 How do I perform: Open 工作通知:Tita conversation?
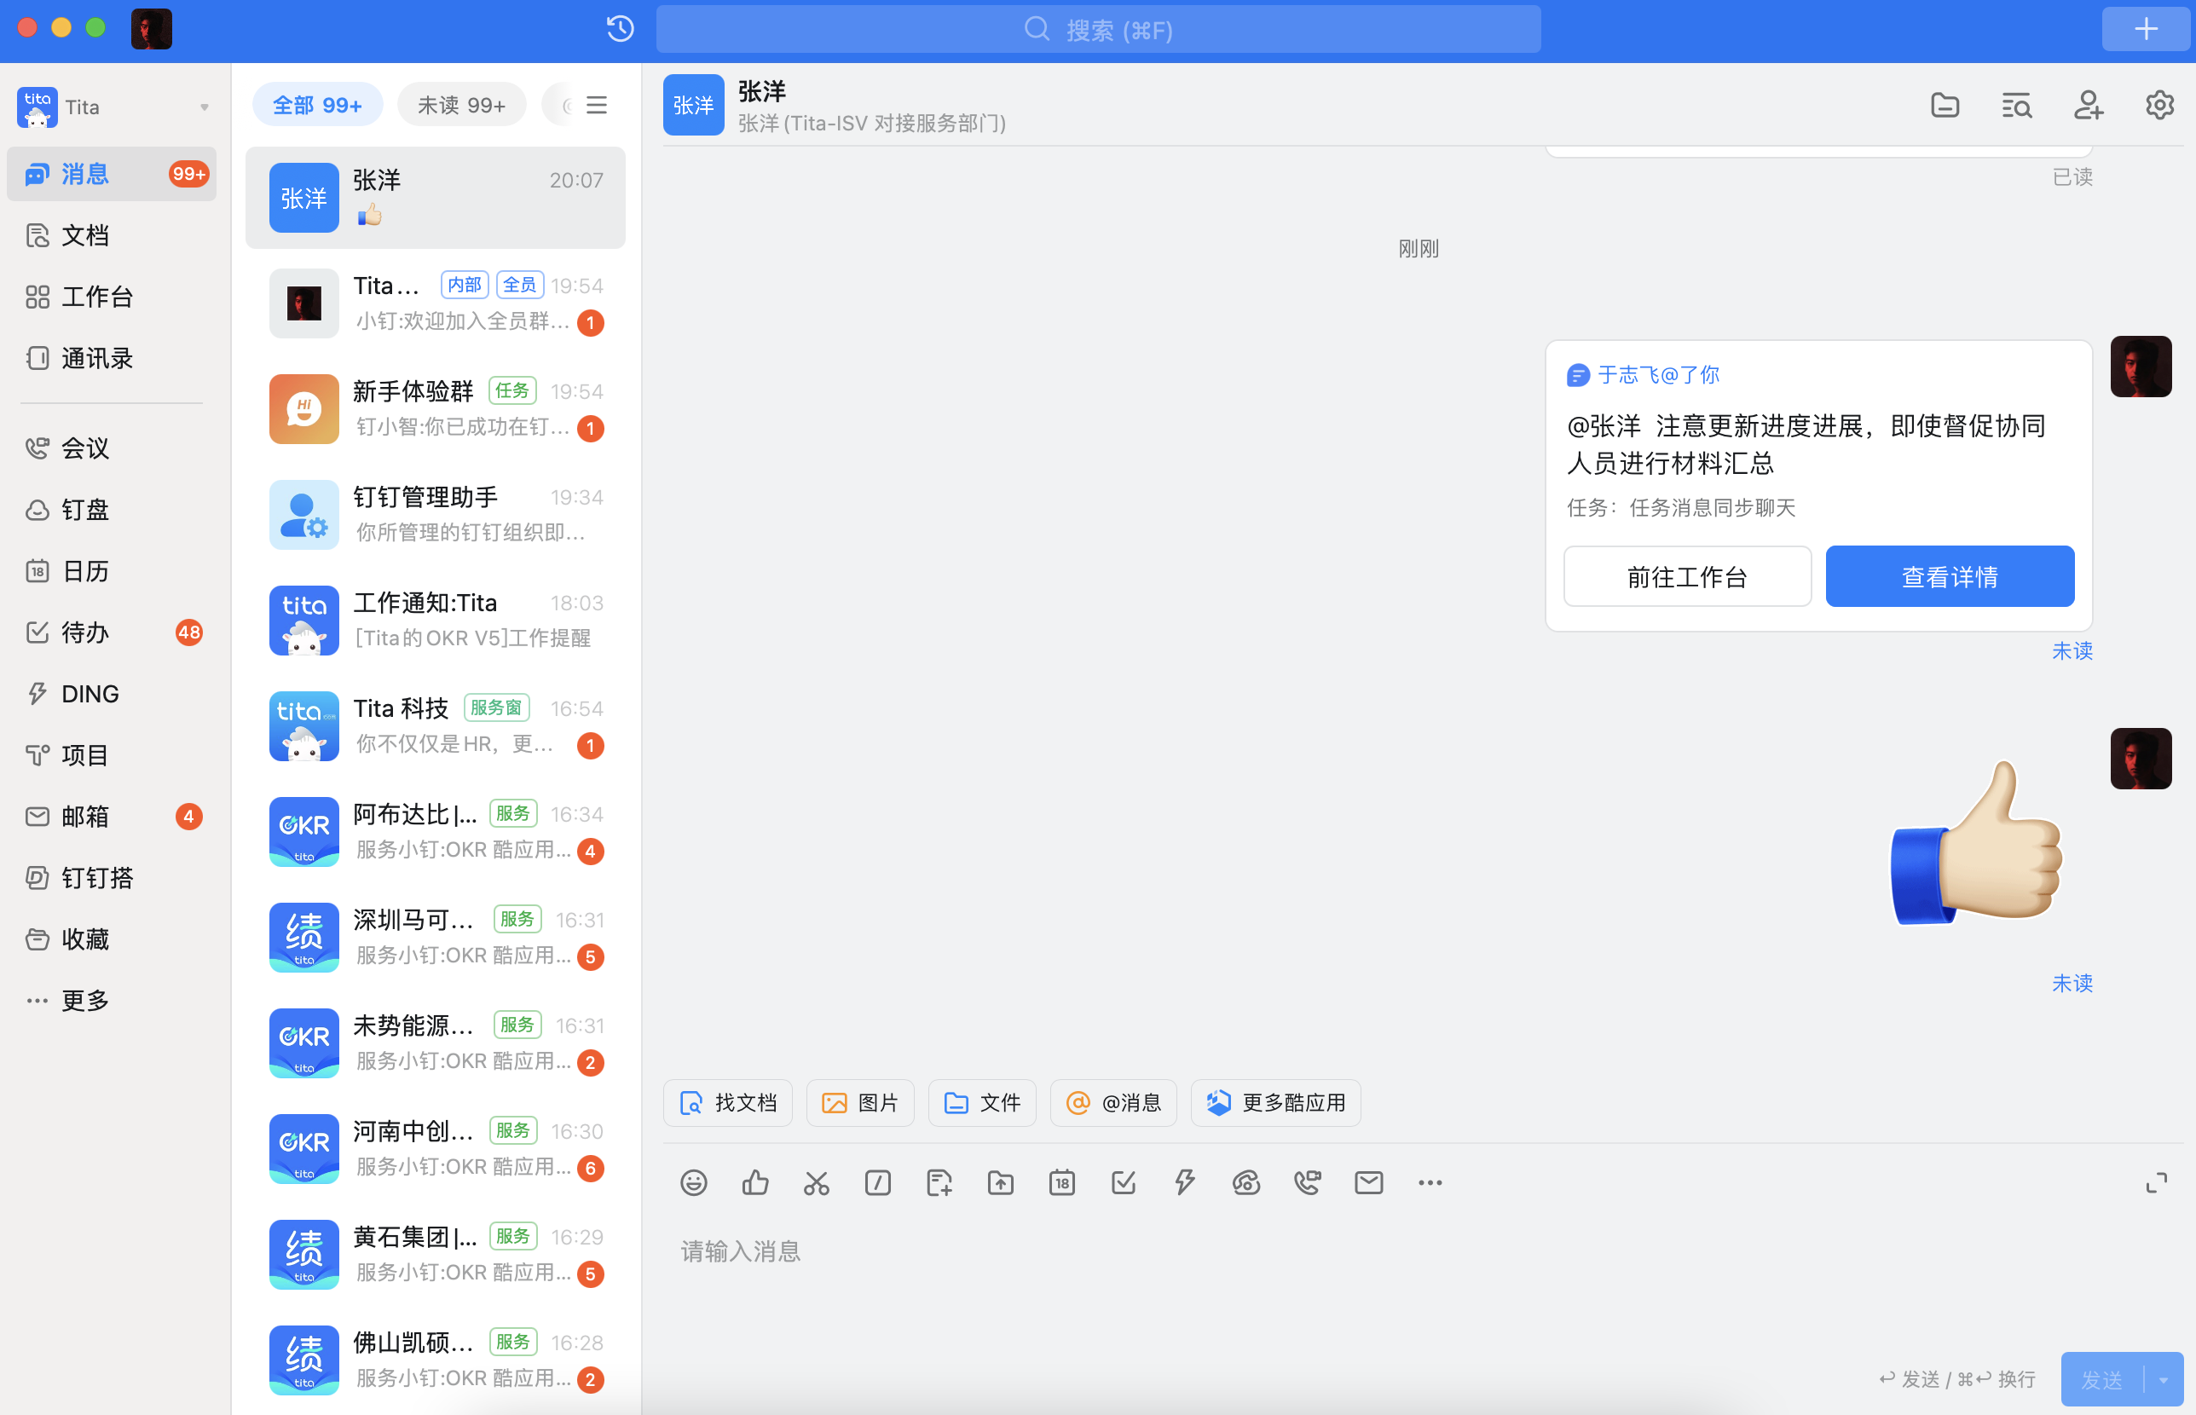pyautogui.click(x=436, y=621)
